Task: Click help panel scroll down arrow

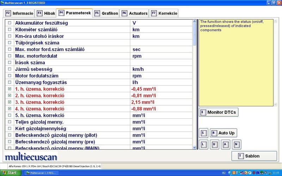Action: coord(275,104)
